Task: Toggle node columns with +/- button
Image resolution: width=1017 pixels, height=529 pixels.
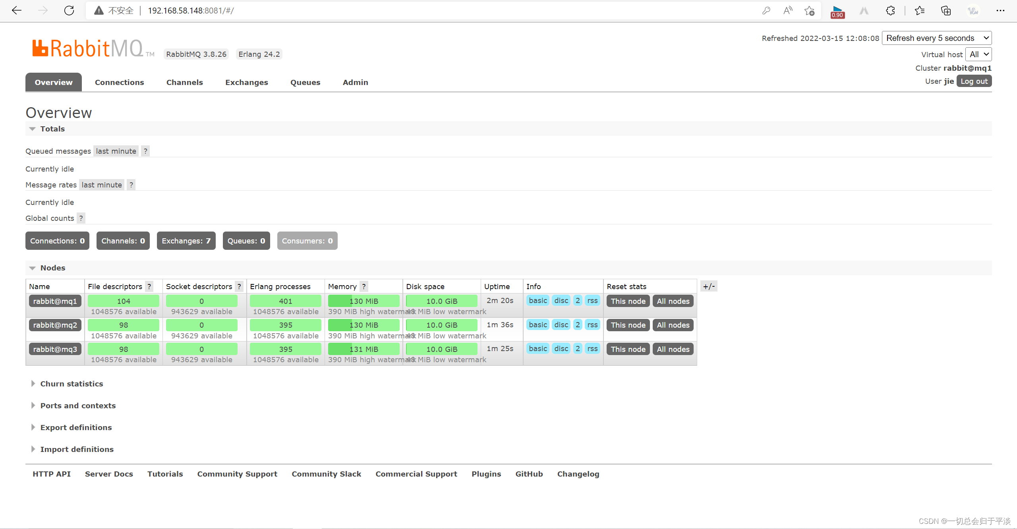Action: (709, 286)
